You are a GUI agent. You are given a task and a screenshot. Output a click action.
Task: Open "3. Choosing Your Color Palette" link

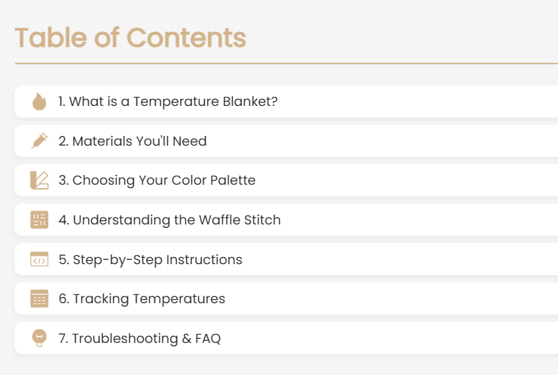coord(157,181)
